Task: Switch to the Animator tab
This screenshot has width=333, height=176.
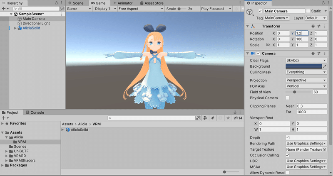Action: [123, 3]
